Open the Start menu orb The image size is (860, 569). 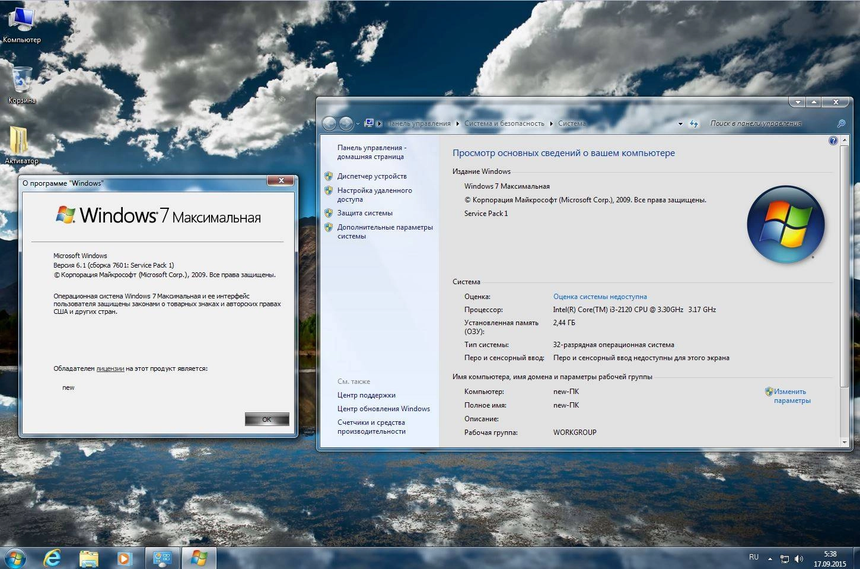[x=14, y=558]
